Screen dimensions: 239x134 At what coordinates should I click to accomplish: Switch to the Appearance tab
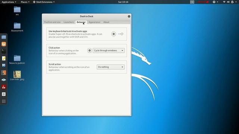pos(94,22)
